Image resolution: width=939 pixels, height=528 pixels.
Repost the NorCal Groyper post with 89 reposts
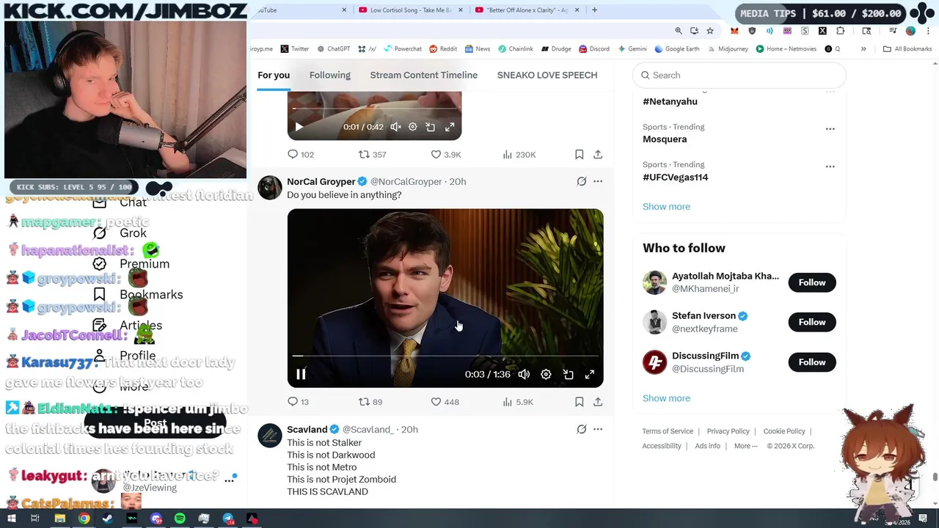click(370, 402)
